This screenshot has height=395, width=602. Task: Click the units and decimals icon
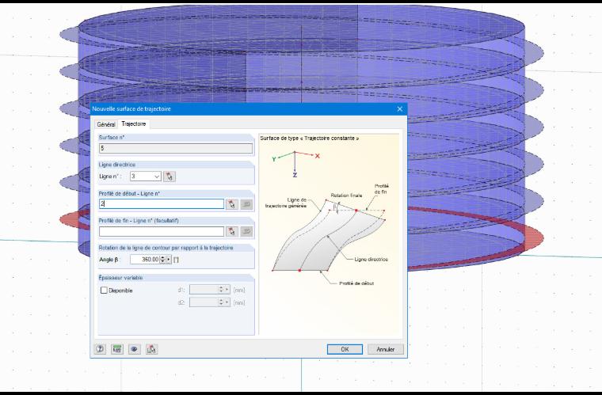117,349
